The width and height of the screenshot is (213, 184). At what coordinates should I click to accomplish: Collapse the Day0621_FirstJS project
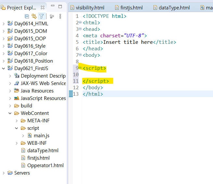coord(4,68)
